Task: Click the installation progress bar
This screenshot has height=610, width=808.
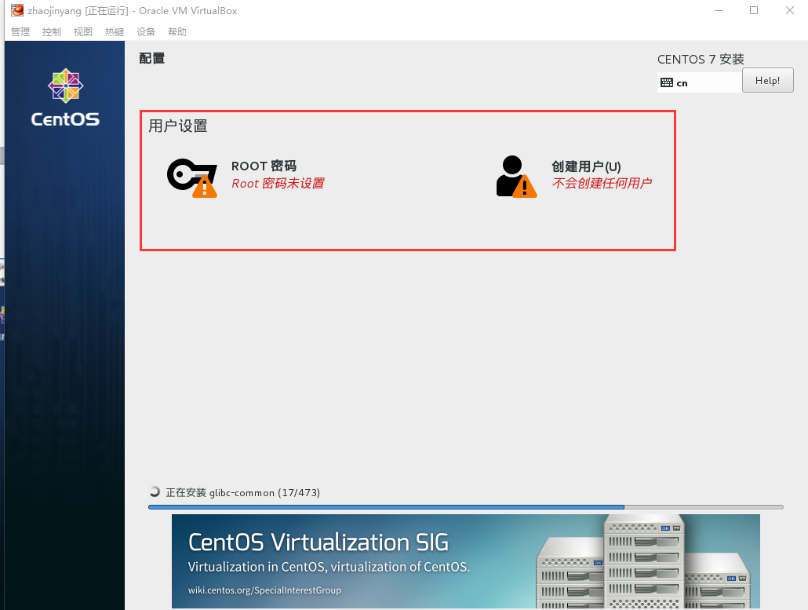Action: (466, 507)
